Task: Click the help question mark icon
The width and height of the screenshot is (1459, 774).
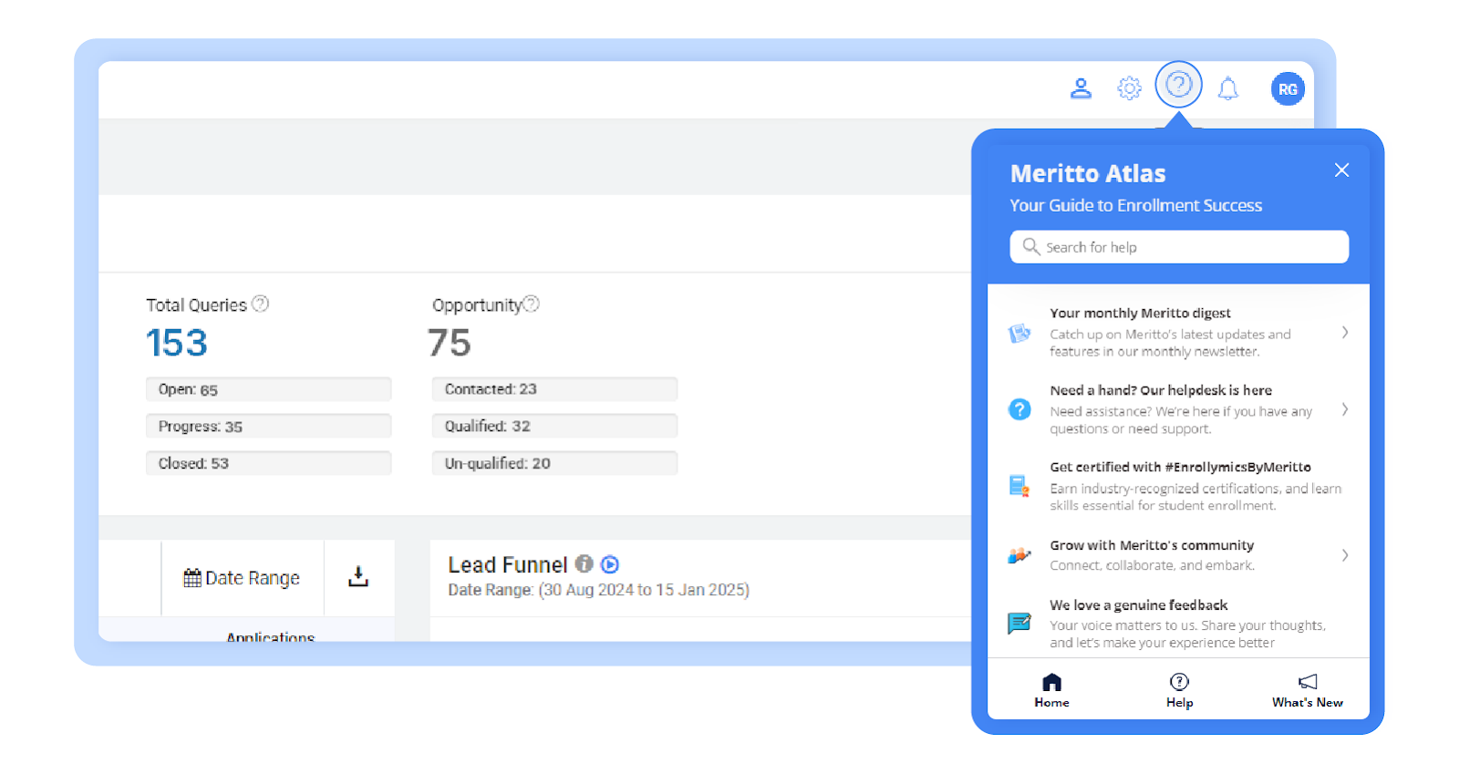Action: coord(1178,86)
